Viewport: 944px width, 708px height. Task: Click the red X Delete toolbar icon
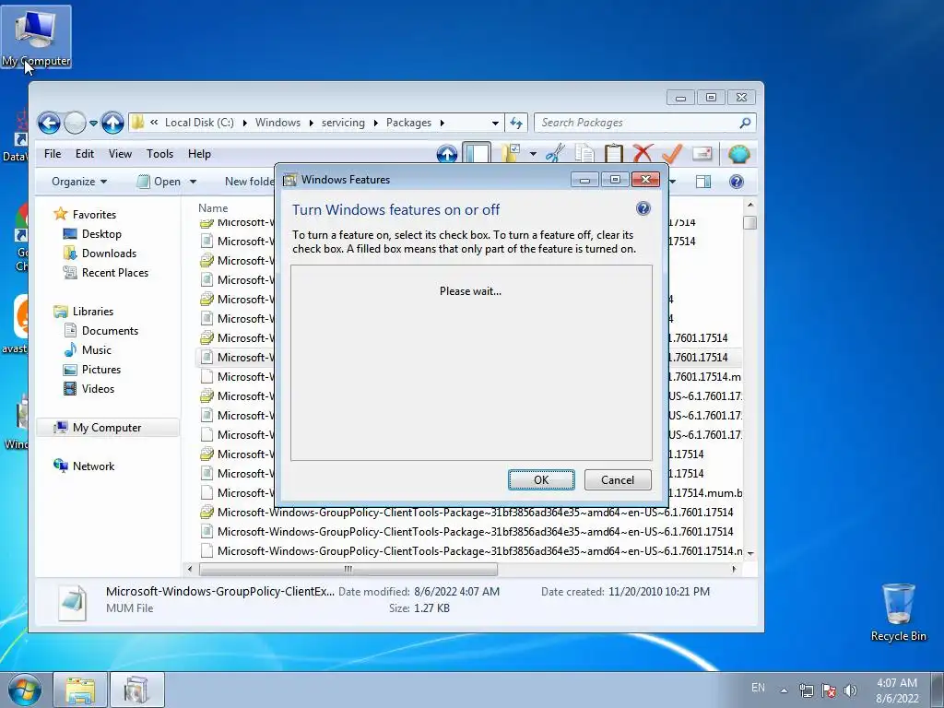pos(643,154)
